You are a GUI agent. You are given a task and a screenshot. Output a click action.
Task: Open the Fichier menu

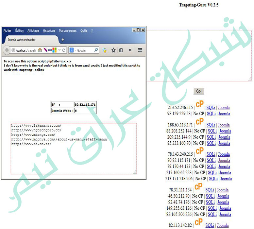pos(7,31)
